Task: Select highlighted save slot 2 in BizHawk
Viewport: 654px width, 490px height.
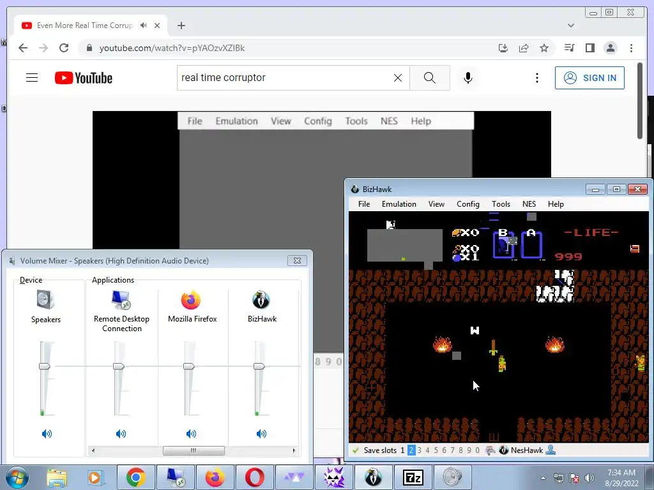Action: tap(411, 450)
